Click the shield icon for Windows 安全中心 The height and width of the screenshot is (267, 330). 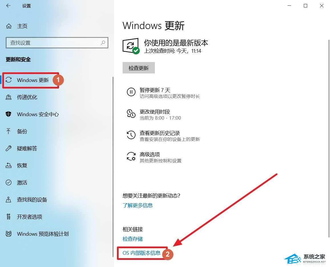click(9, 114)
